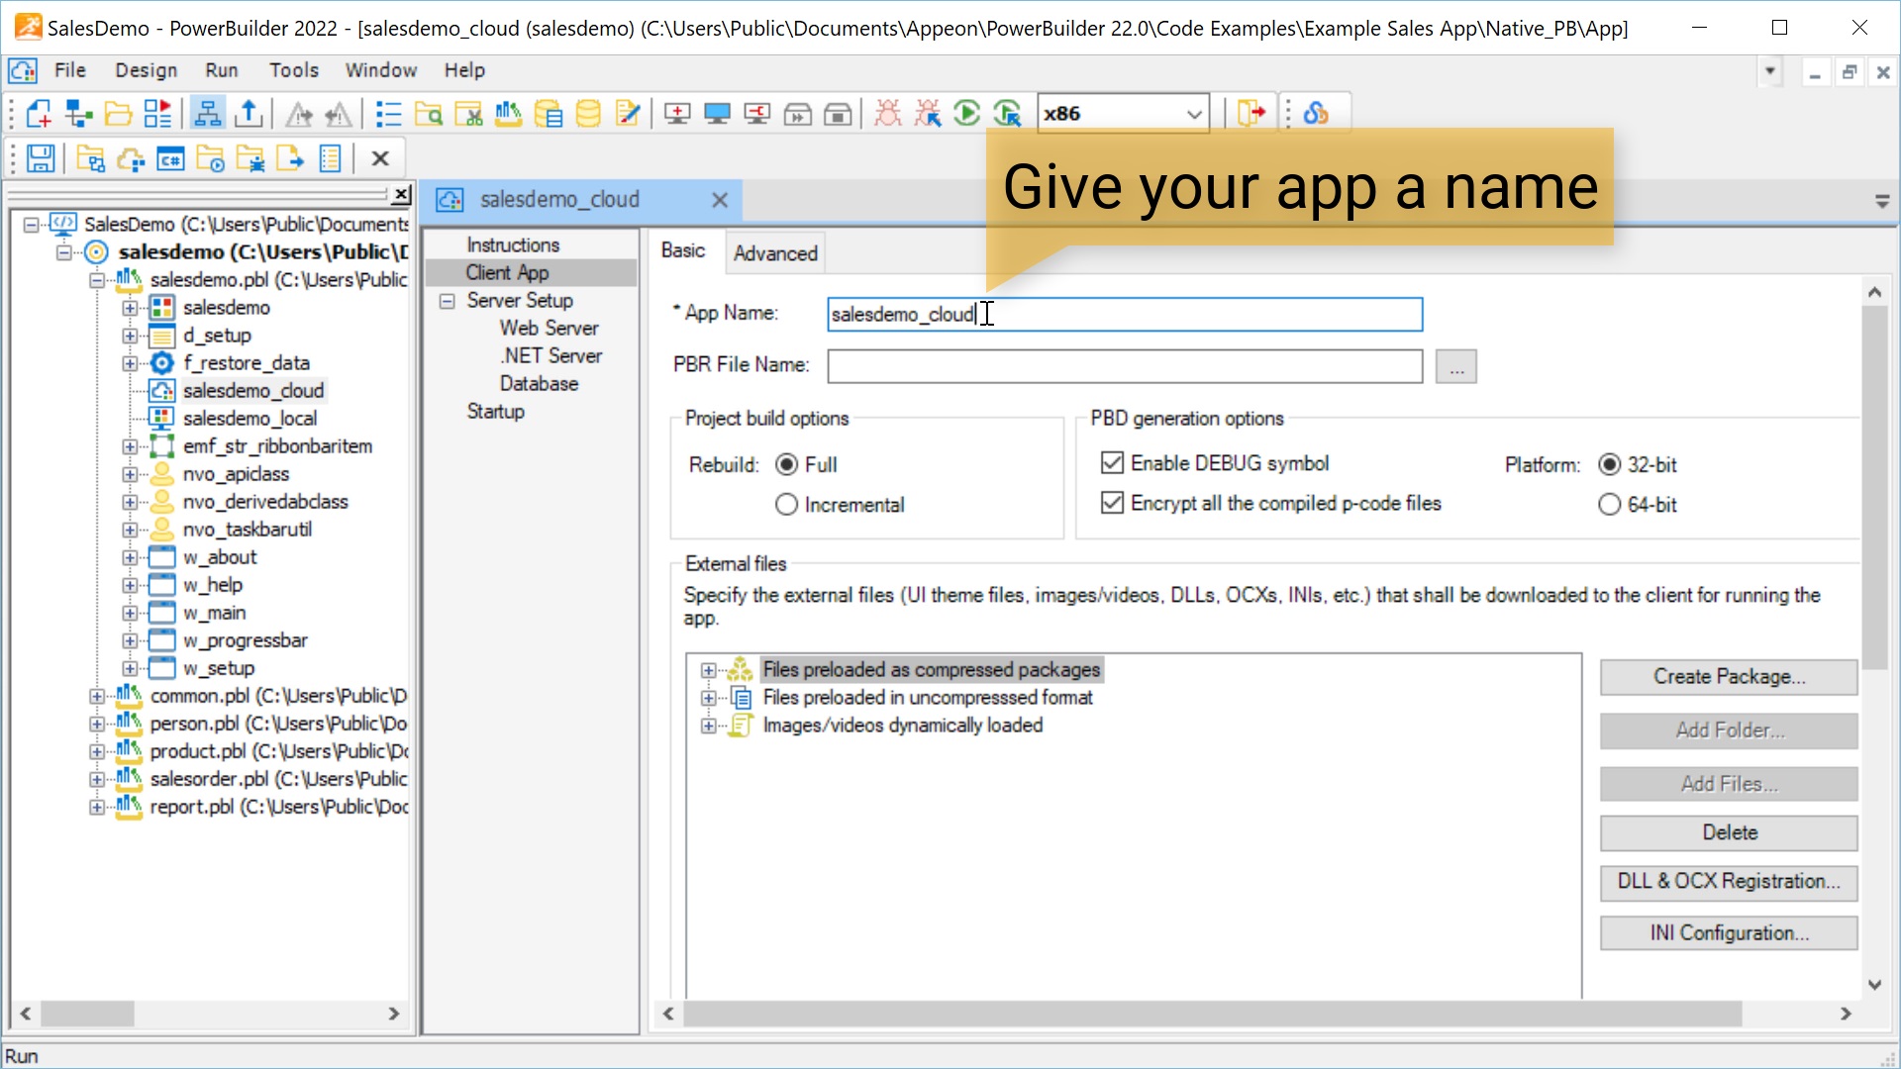Toggle Enable DEBUG symbol checkbox
The height and width of the screenshot is (1069, 1901).
[1113, 463]
